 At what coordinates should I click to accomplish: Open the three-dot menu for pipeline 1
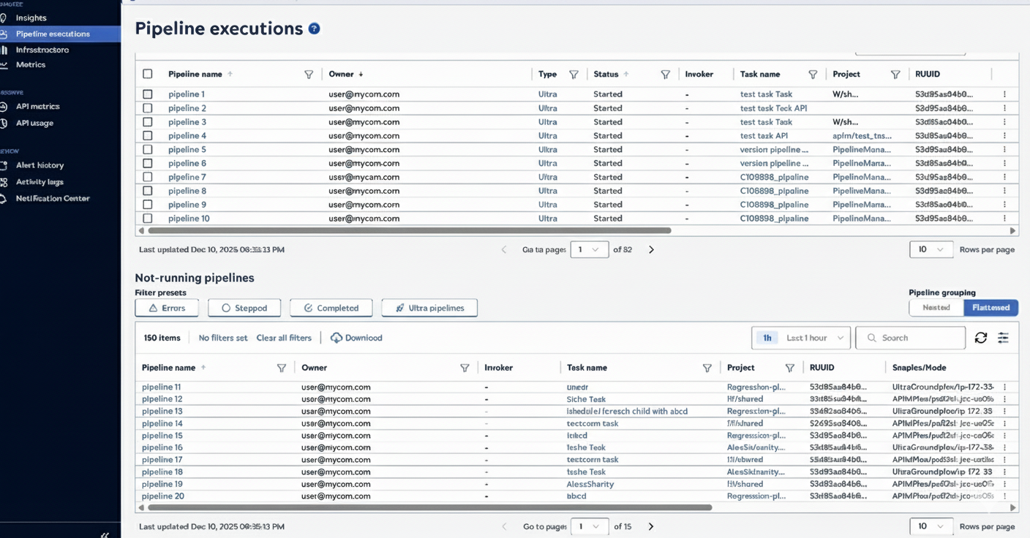1004,94
